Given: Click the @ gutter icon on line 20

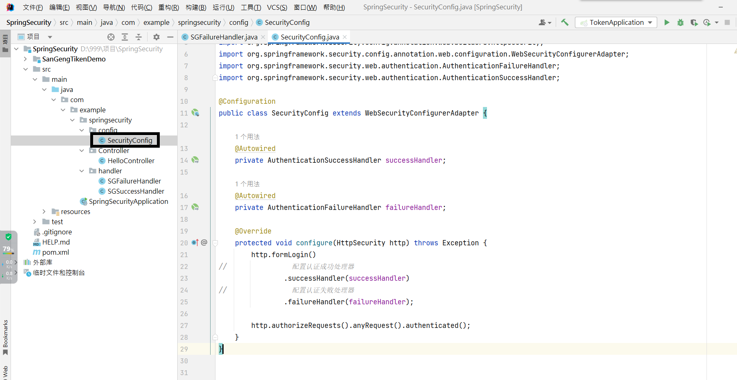Looking at the screenshot, I should click(x=204, y=242).
